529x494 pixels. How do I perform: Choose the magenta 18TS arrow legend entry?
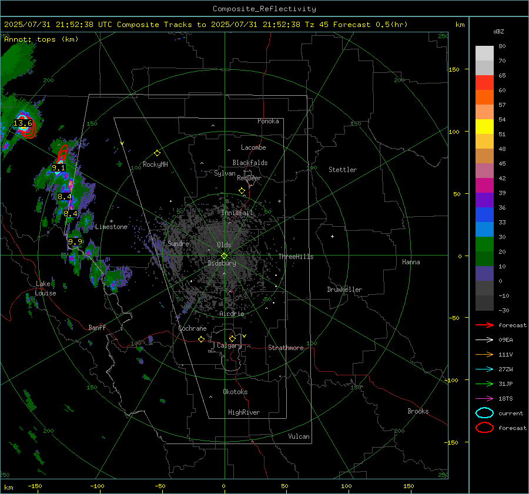point(484,399)
